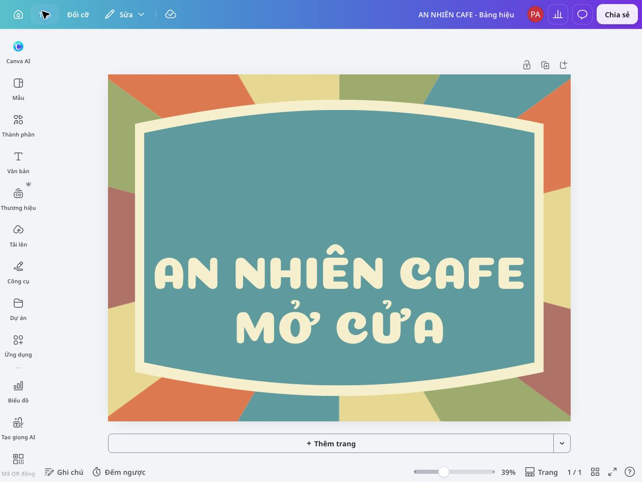Screen dimensions: 642x482
Task: Lock the page with the padlock icon
Action: [526, 65]
